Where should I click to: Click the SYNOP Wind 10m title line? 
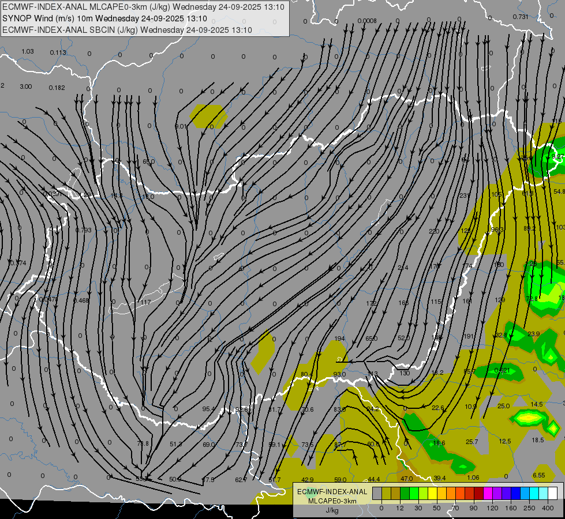coord(104,18)
